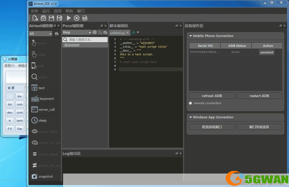Open the log report icon in toolbar
This screenshot has width=289, height=187.
point(85,18)
